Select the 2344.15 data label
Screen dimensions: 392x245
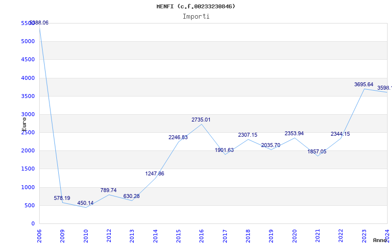(x=340, y=134)
